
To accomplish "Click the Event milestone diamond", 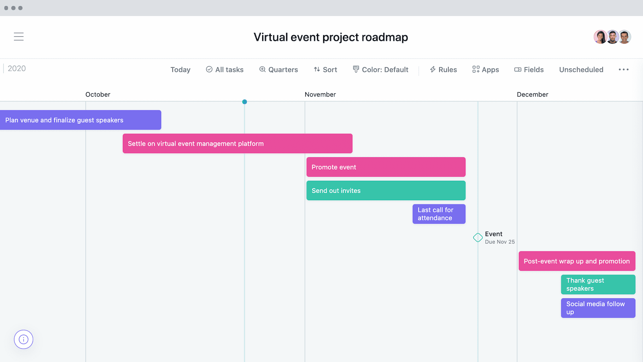I will click(x=477, y=238).
